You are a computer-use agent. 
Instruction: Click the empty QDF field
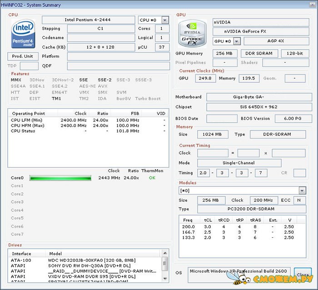click(x=119, y=66)
